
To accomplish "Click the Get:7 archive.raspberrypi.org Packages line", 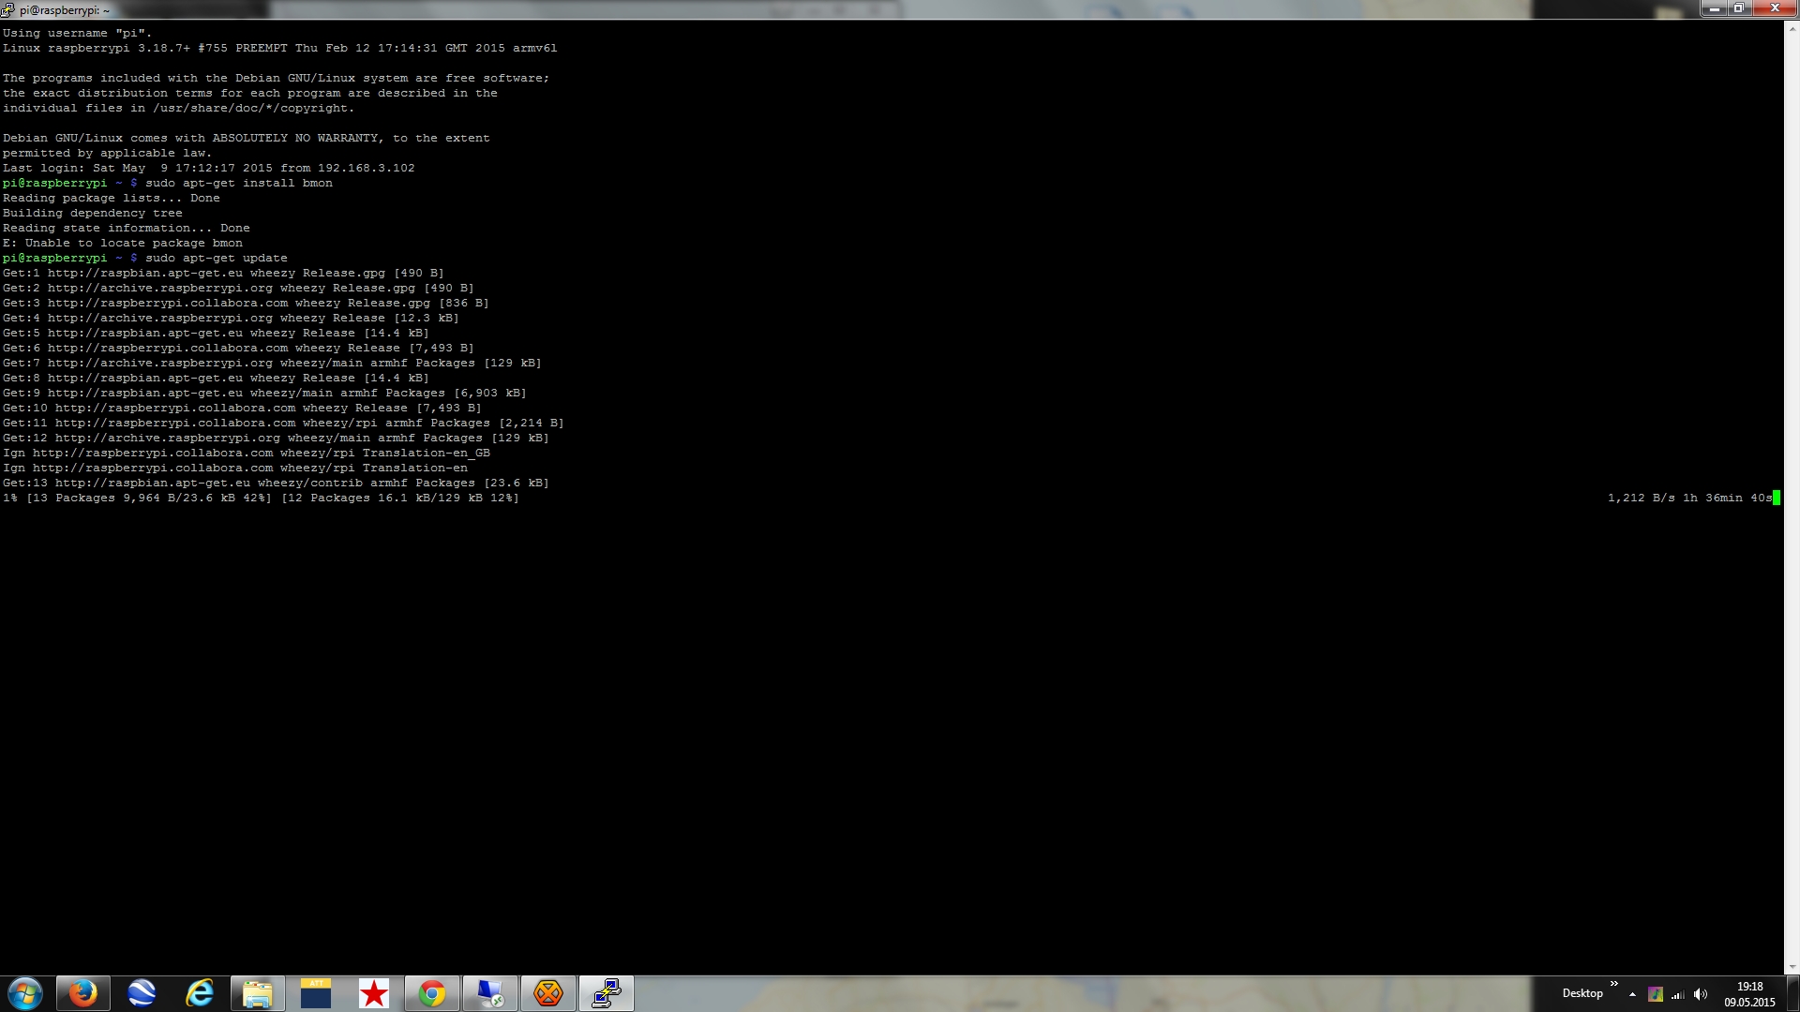I will pyautogui.click(x=272, y=363).
